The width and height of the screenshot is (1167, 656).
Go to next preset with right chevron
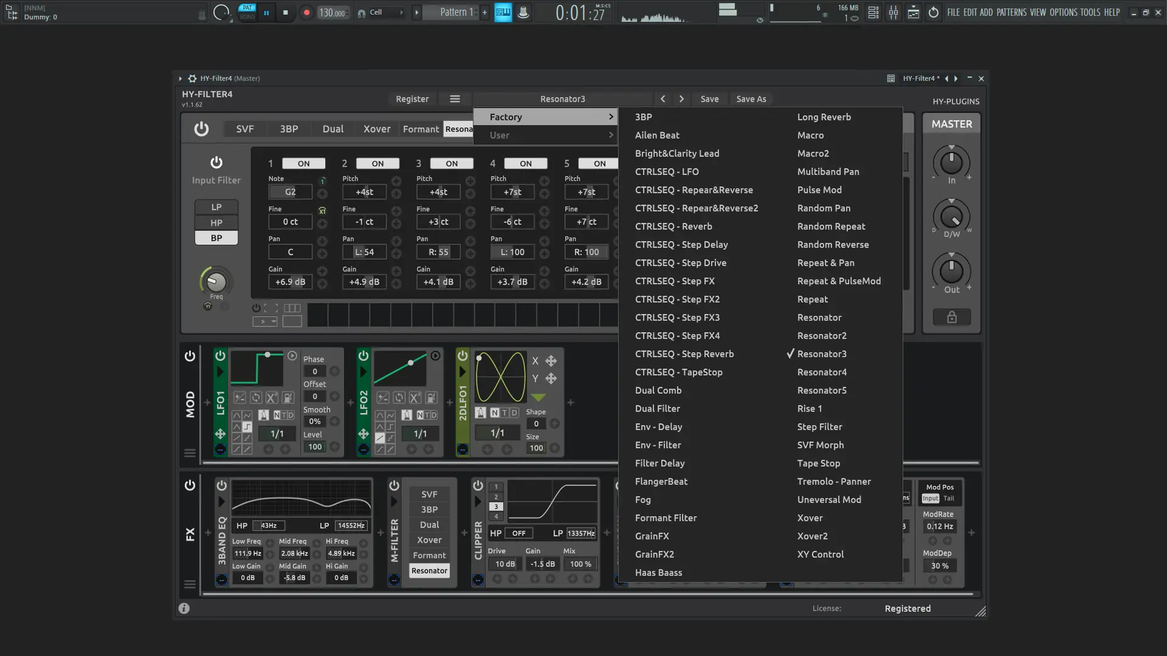[x=681, y=99]
